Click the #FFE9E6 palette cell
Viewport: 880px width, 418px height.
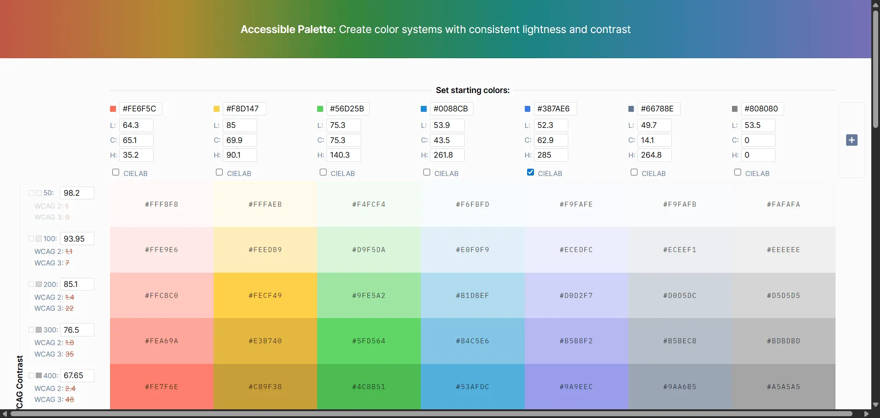161,249
